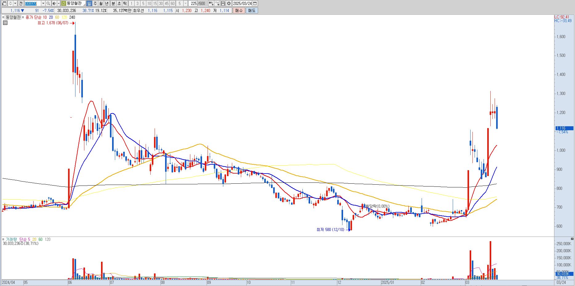The image size is (575, 286).
Task: Click the stock code input field 008970
Action: click(32, 3)
